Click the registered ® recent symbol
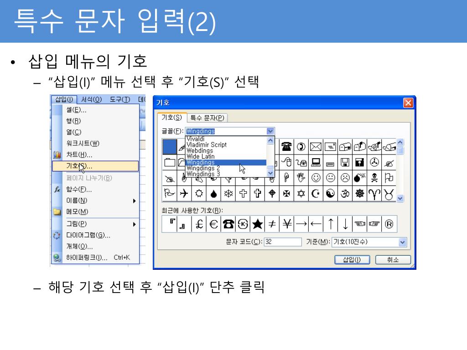467x350 pixels. 389,224
